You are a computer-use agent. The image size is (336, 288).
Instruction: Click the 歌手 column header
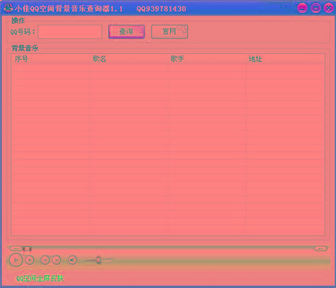(x=207, y=59)
